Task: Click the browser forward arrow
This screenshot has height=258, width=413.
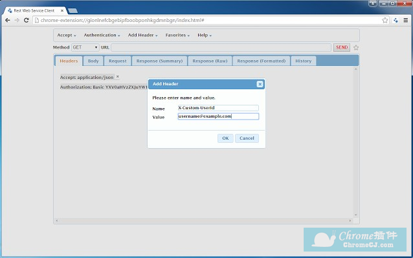Action: 17,20
